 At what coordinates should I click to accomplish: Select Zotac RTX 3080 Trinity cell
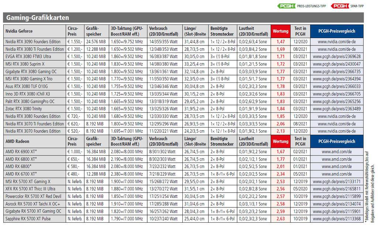click(35, 109)
